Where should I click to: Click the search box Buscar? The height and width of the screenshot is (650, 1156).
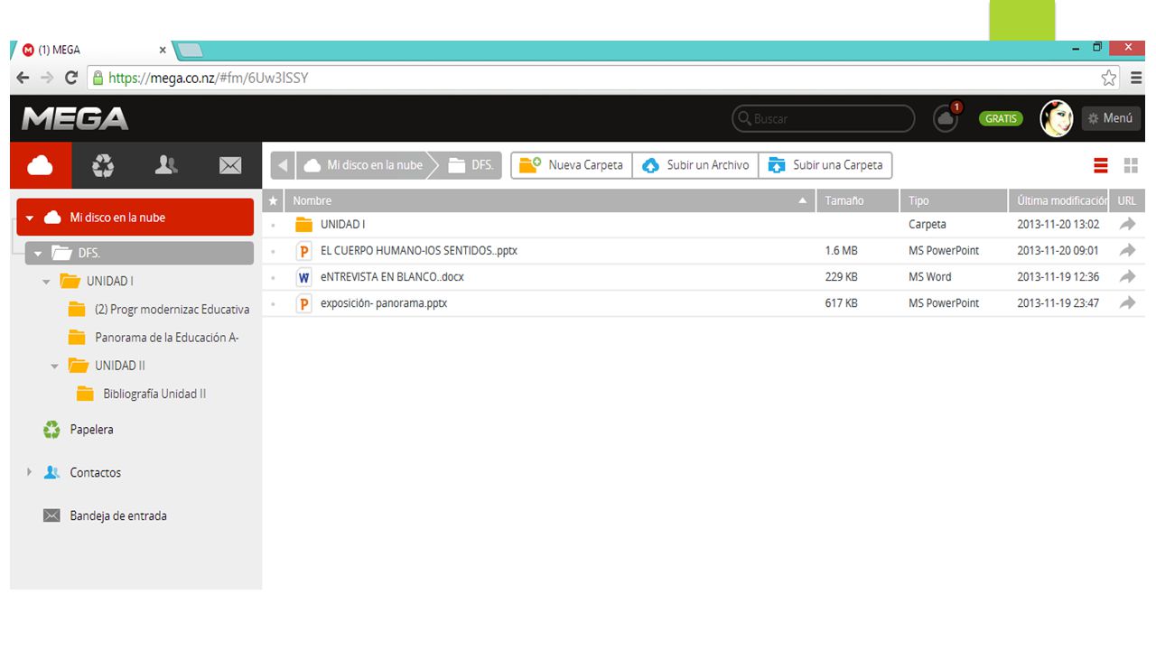823,118
